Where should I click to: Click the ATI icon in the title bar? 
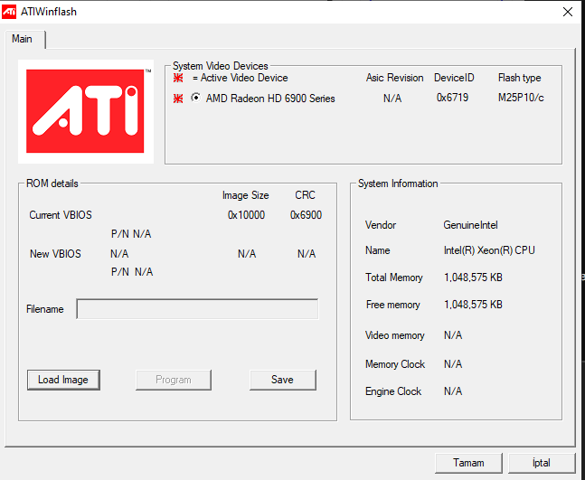(9, 12)
